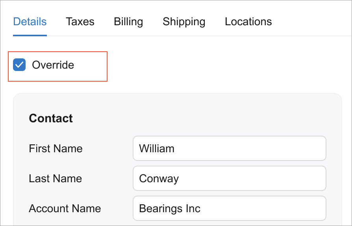Click empty gray area right of Contact heading
The width and height of the screenshot is (352, 226).
point(205,118)
